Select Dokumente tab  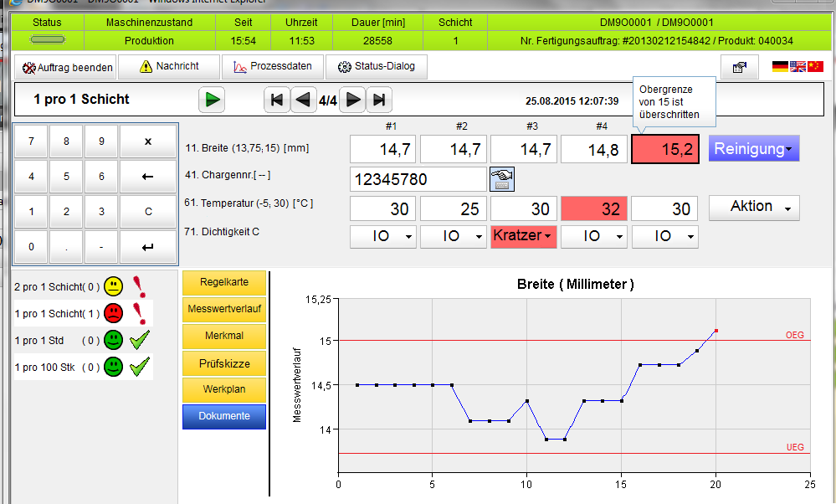tap(224, 417)
